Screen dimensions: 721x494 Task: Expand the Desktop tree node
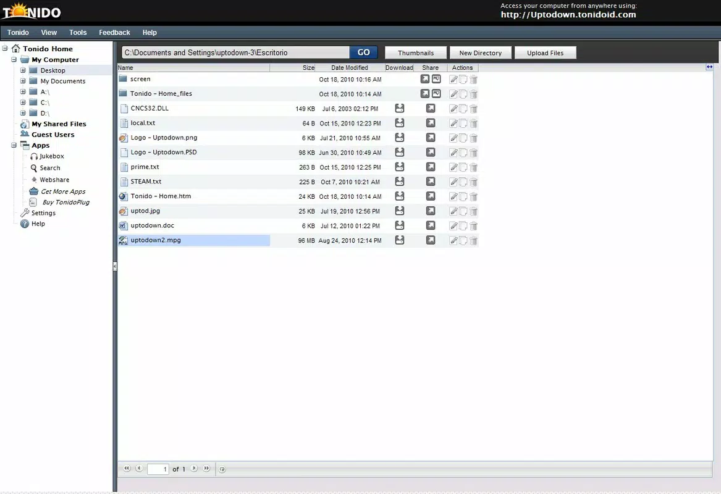[22, 70]
